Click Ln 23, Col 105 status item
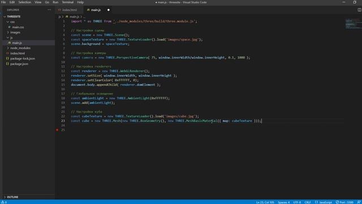The image size is (362, 204). (x=265, y=202)
